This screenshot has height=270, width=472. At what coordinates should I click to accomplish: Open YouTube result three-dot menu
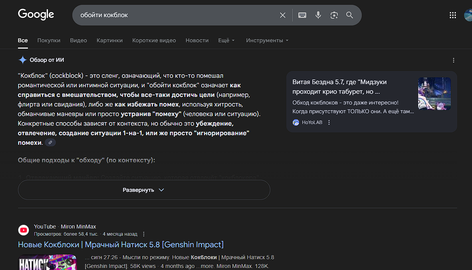click(x=144, y=234)
